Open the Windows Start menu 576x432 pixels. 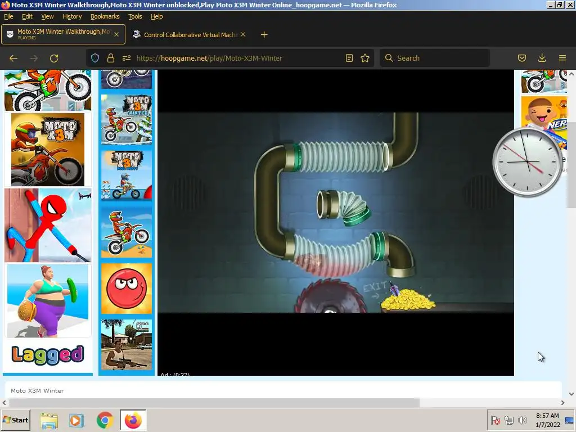click(x=15, y=420)
